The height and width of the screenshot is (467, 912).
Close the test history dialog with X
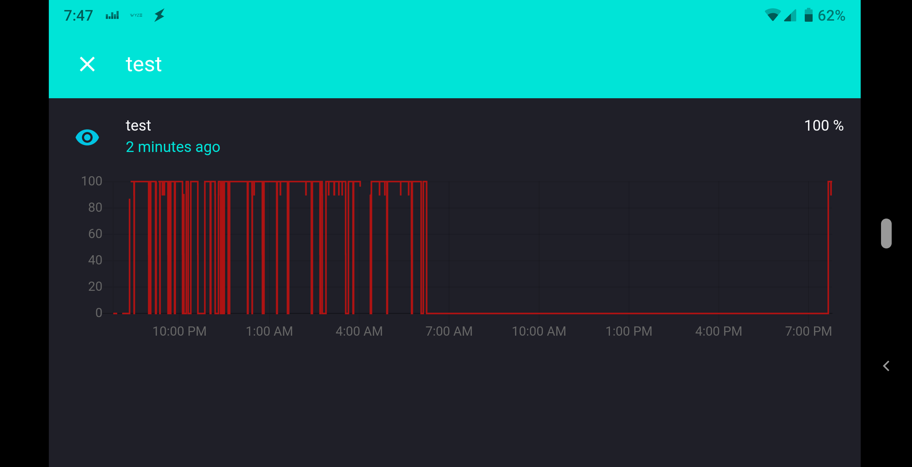(87, 64)
